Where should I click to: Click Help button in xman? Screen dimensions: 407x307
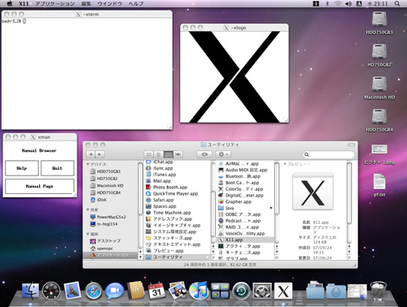pos(22,168)
